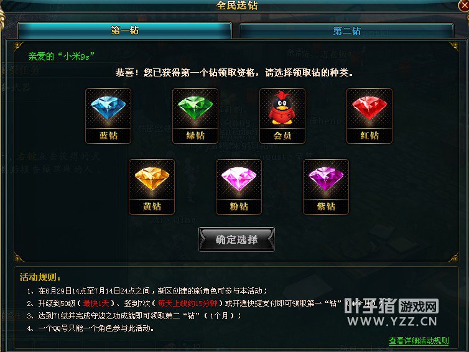Switch to the 第一钻 tab

(125, 30)
